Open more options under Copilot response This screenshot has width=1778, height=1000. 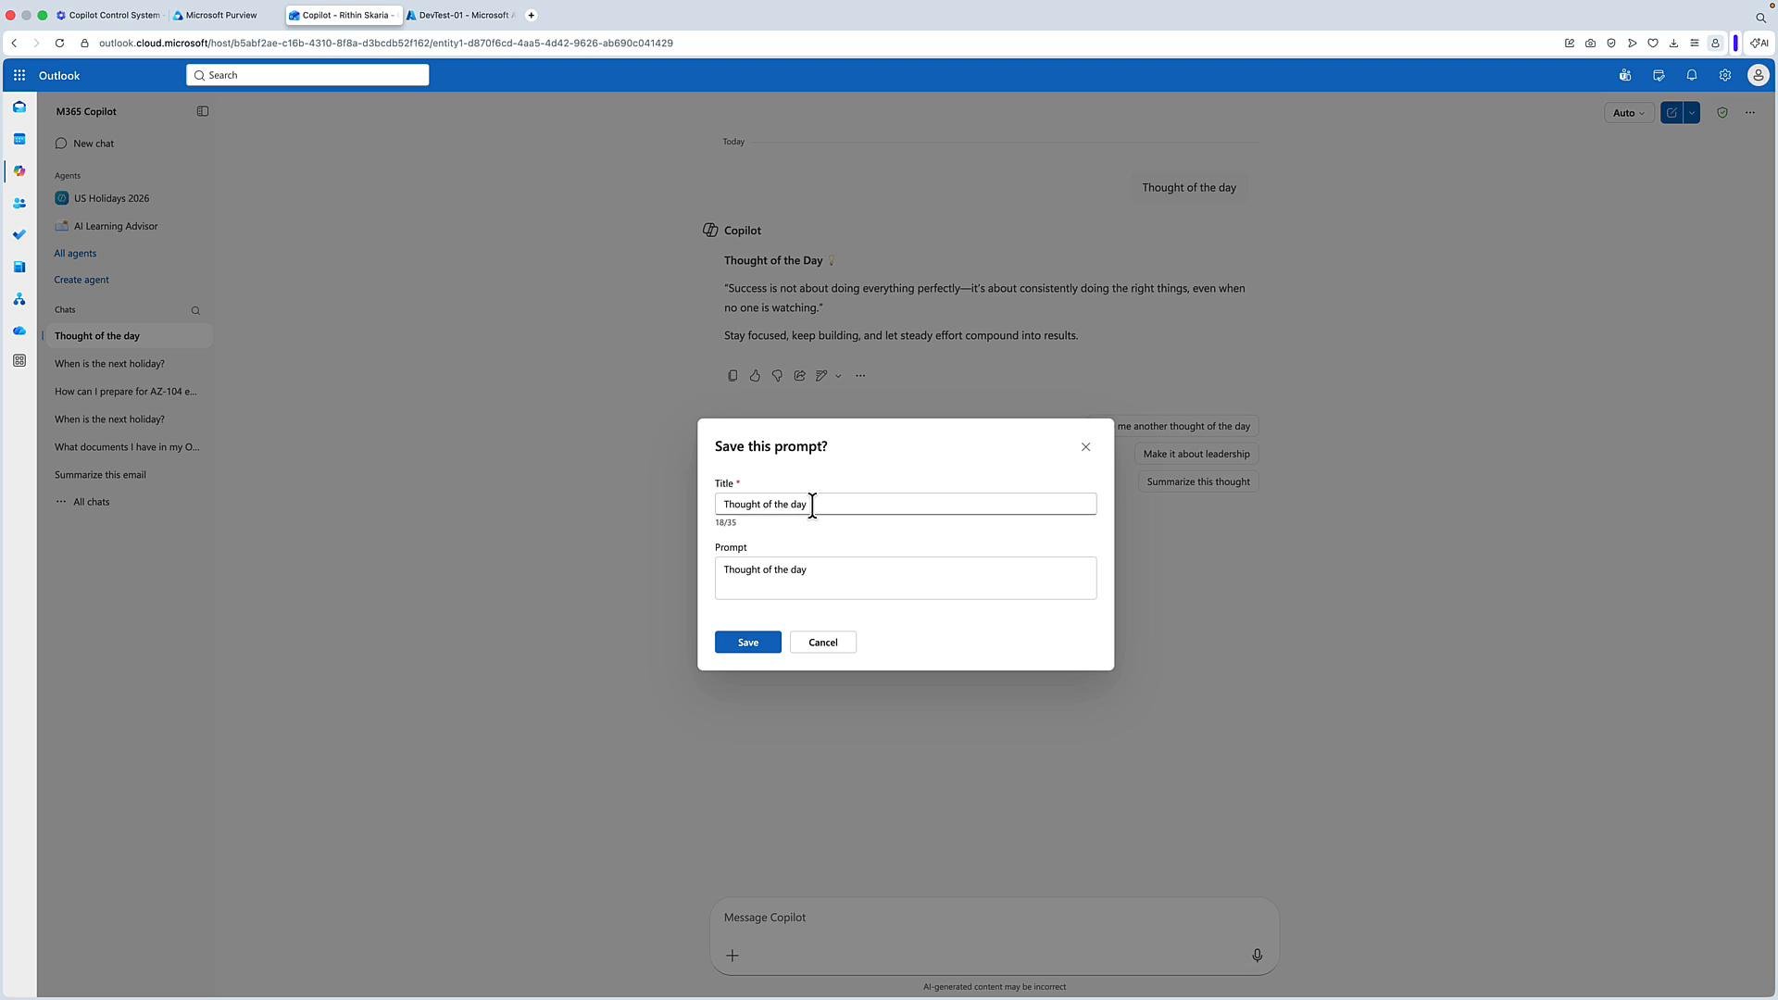(860, 376)
